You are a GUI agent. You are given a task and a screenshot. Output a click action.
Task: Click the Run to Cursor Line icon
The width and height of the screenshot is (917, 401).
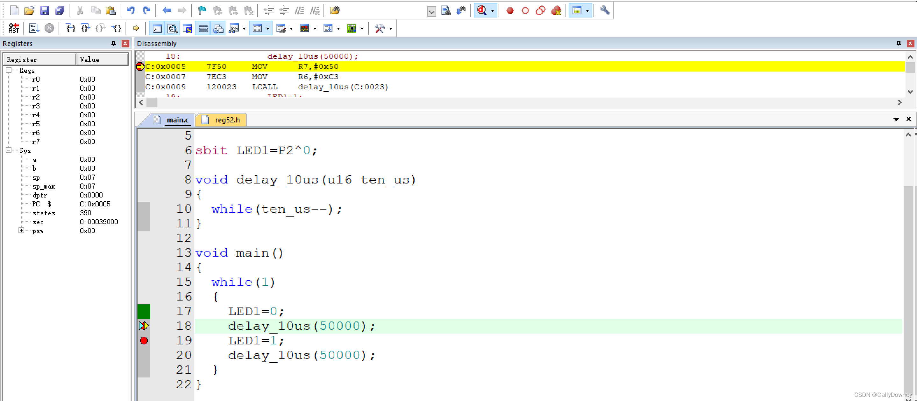pos(117,28)
